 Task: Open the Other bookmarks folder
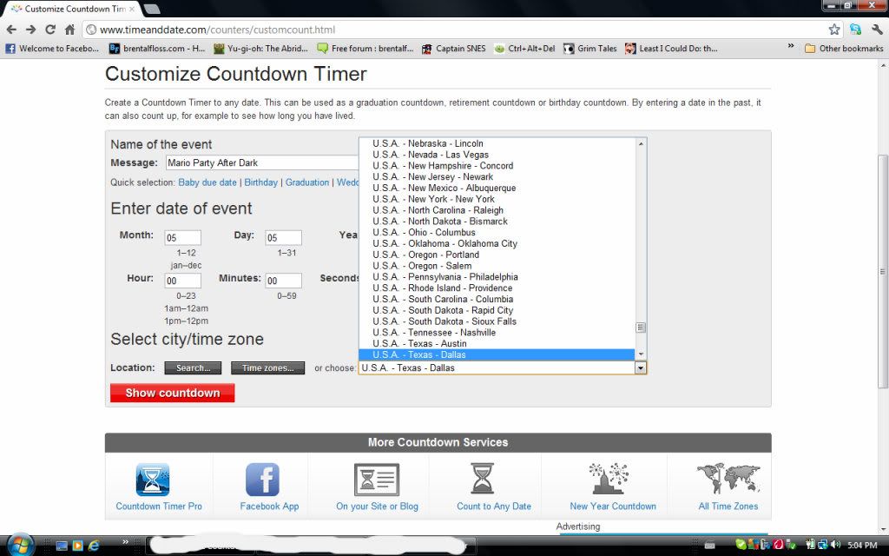pyautogui.click(x=844, y=49)
